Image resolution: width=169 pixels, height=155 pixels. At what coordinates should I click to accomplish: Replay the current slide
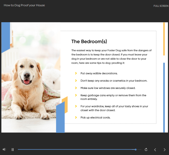(146, 150)
